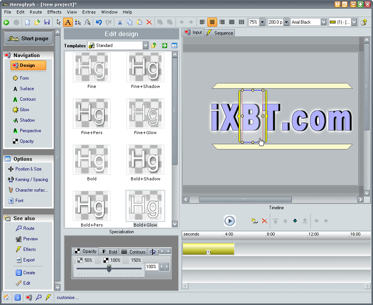Open the Effects menu
Viewport: 373px width, 305px height.
[54, 12]
